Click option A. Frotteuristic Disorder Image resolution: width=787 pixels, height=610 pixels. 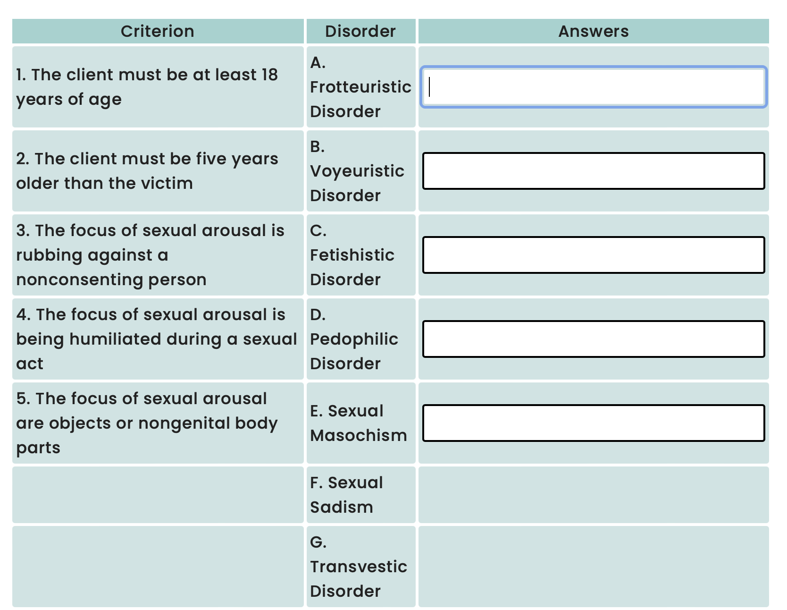coord(360,87)
